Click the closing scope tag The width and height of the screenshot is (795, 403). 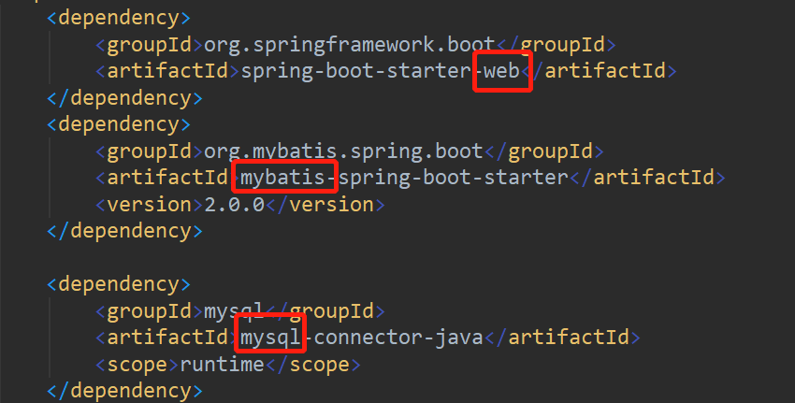tap(312, 365)
